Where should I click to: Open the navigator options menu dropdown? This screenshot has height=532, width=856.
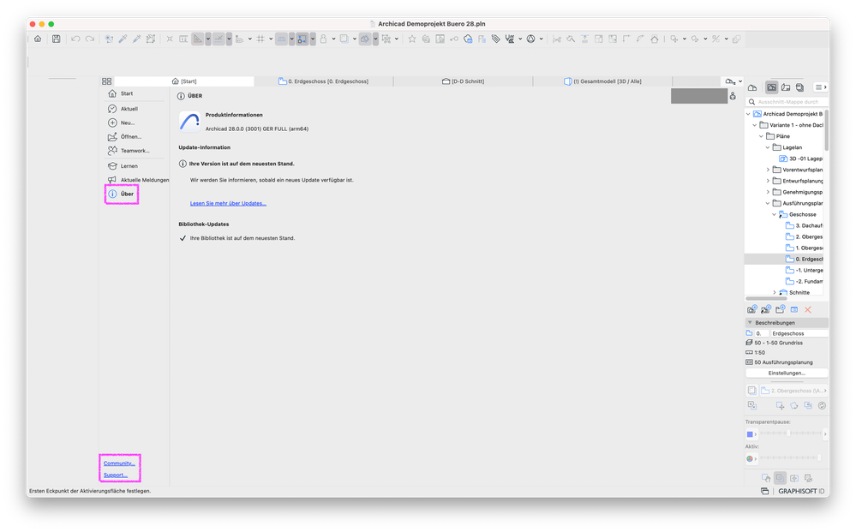(x=821, y=87)
